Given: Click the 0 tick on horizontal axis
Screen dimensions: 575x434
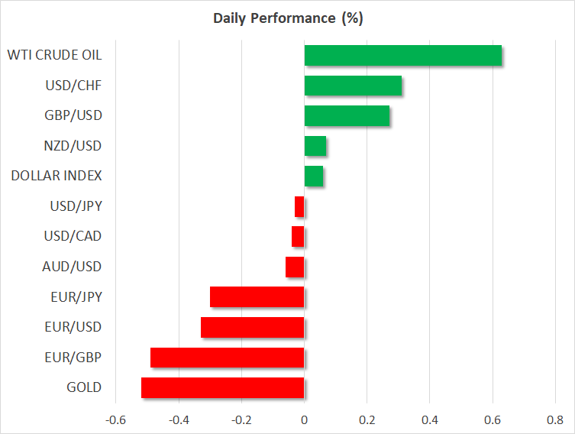Looking at the screenshot, I should [x=304, y=419].
